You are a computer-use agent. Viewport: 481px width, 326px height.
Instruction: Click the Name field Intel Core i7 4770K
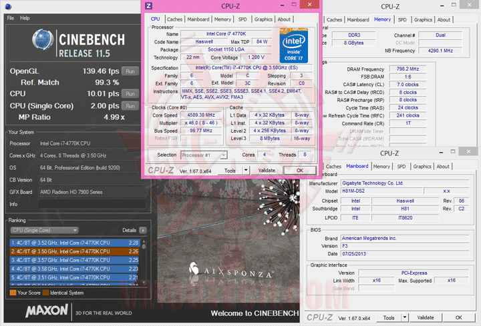pyautogui.click(x=226, y=34)
